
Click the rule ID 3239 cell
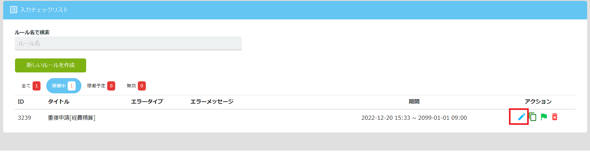(x=24, y=118)
